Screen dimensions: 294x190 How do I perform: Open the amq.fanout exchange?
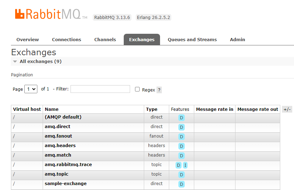(58, 136)
